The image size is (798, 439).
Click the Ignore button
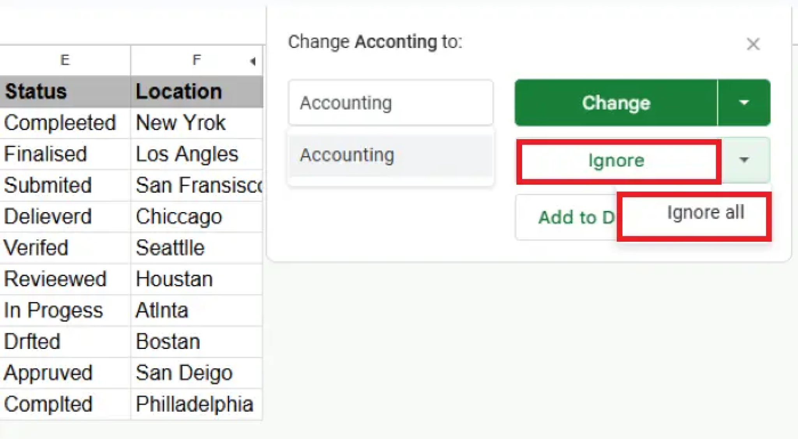[618, 161]
